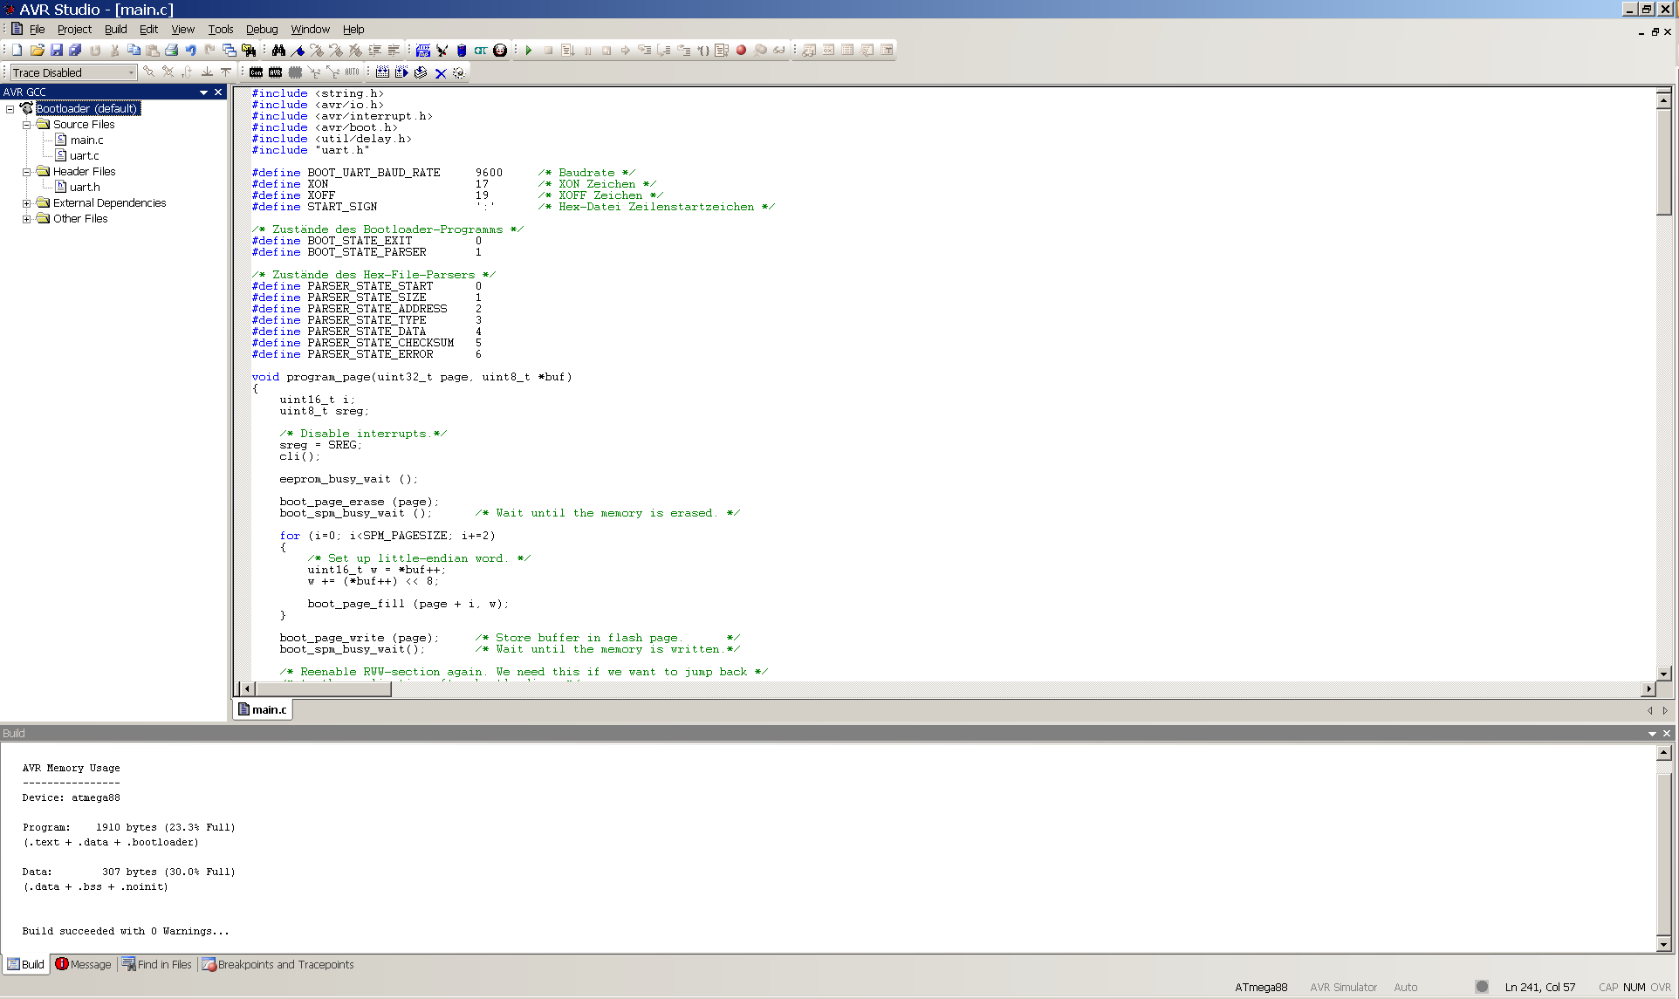This screenshot has height=999, width=1679.
Task: Click the Ln 241, Col 57 indicator
Action: click(1540, 988)
